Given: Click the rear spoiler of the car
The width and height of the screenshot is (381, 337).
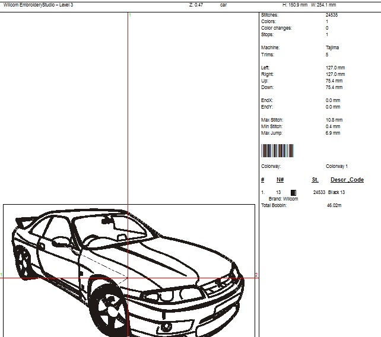Looking at the screenshot, I should tap(23, 221).
